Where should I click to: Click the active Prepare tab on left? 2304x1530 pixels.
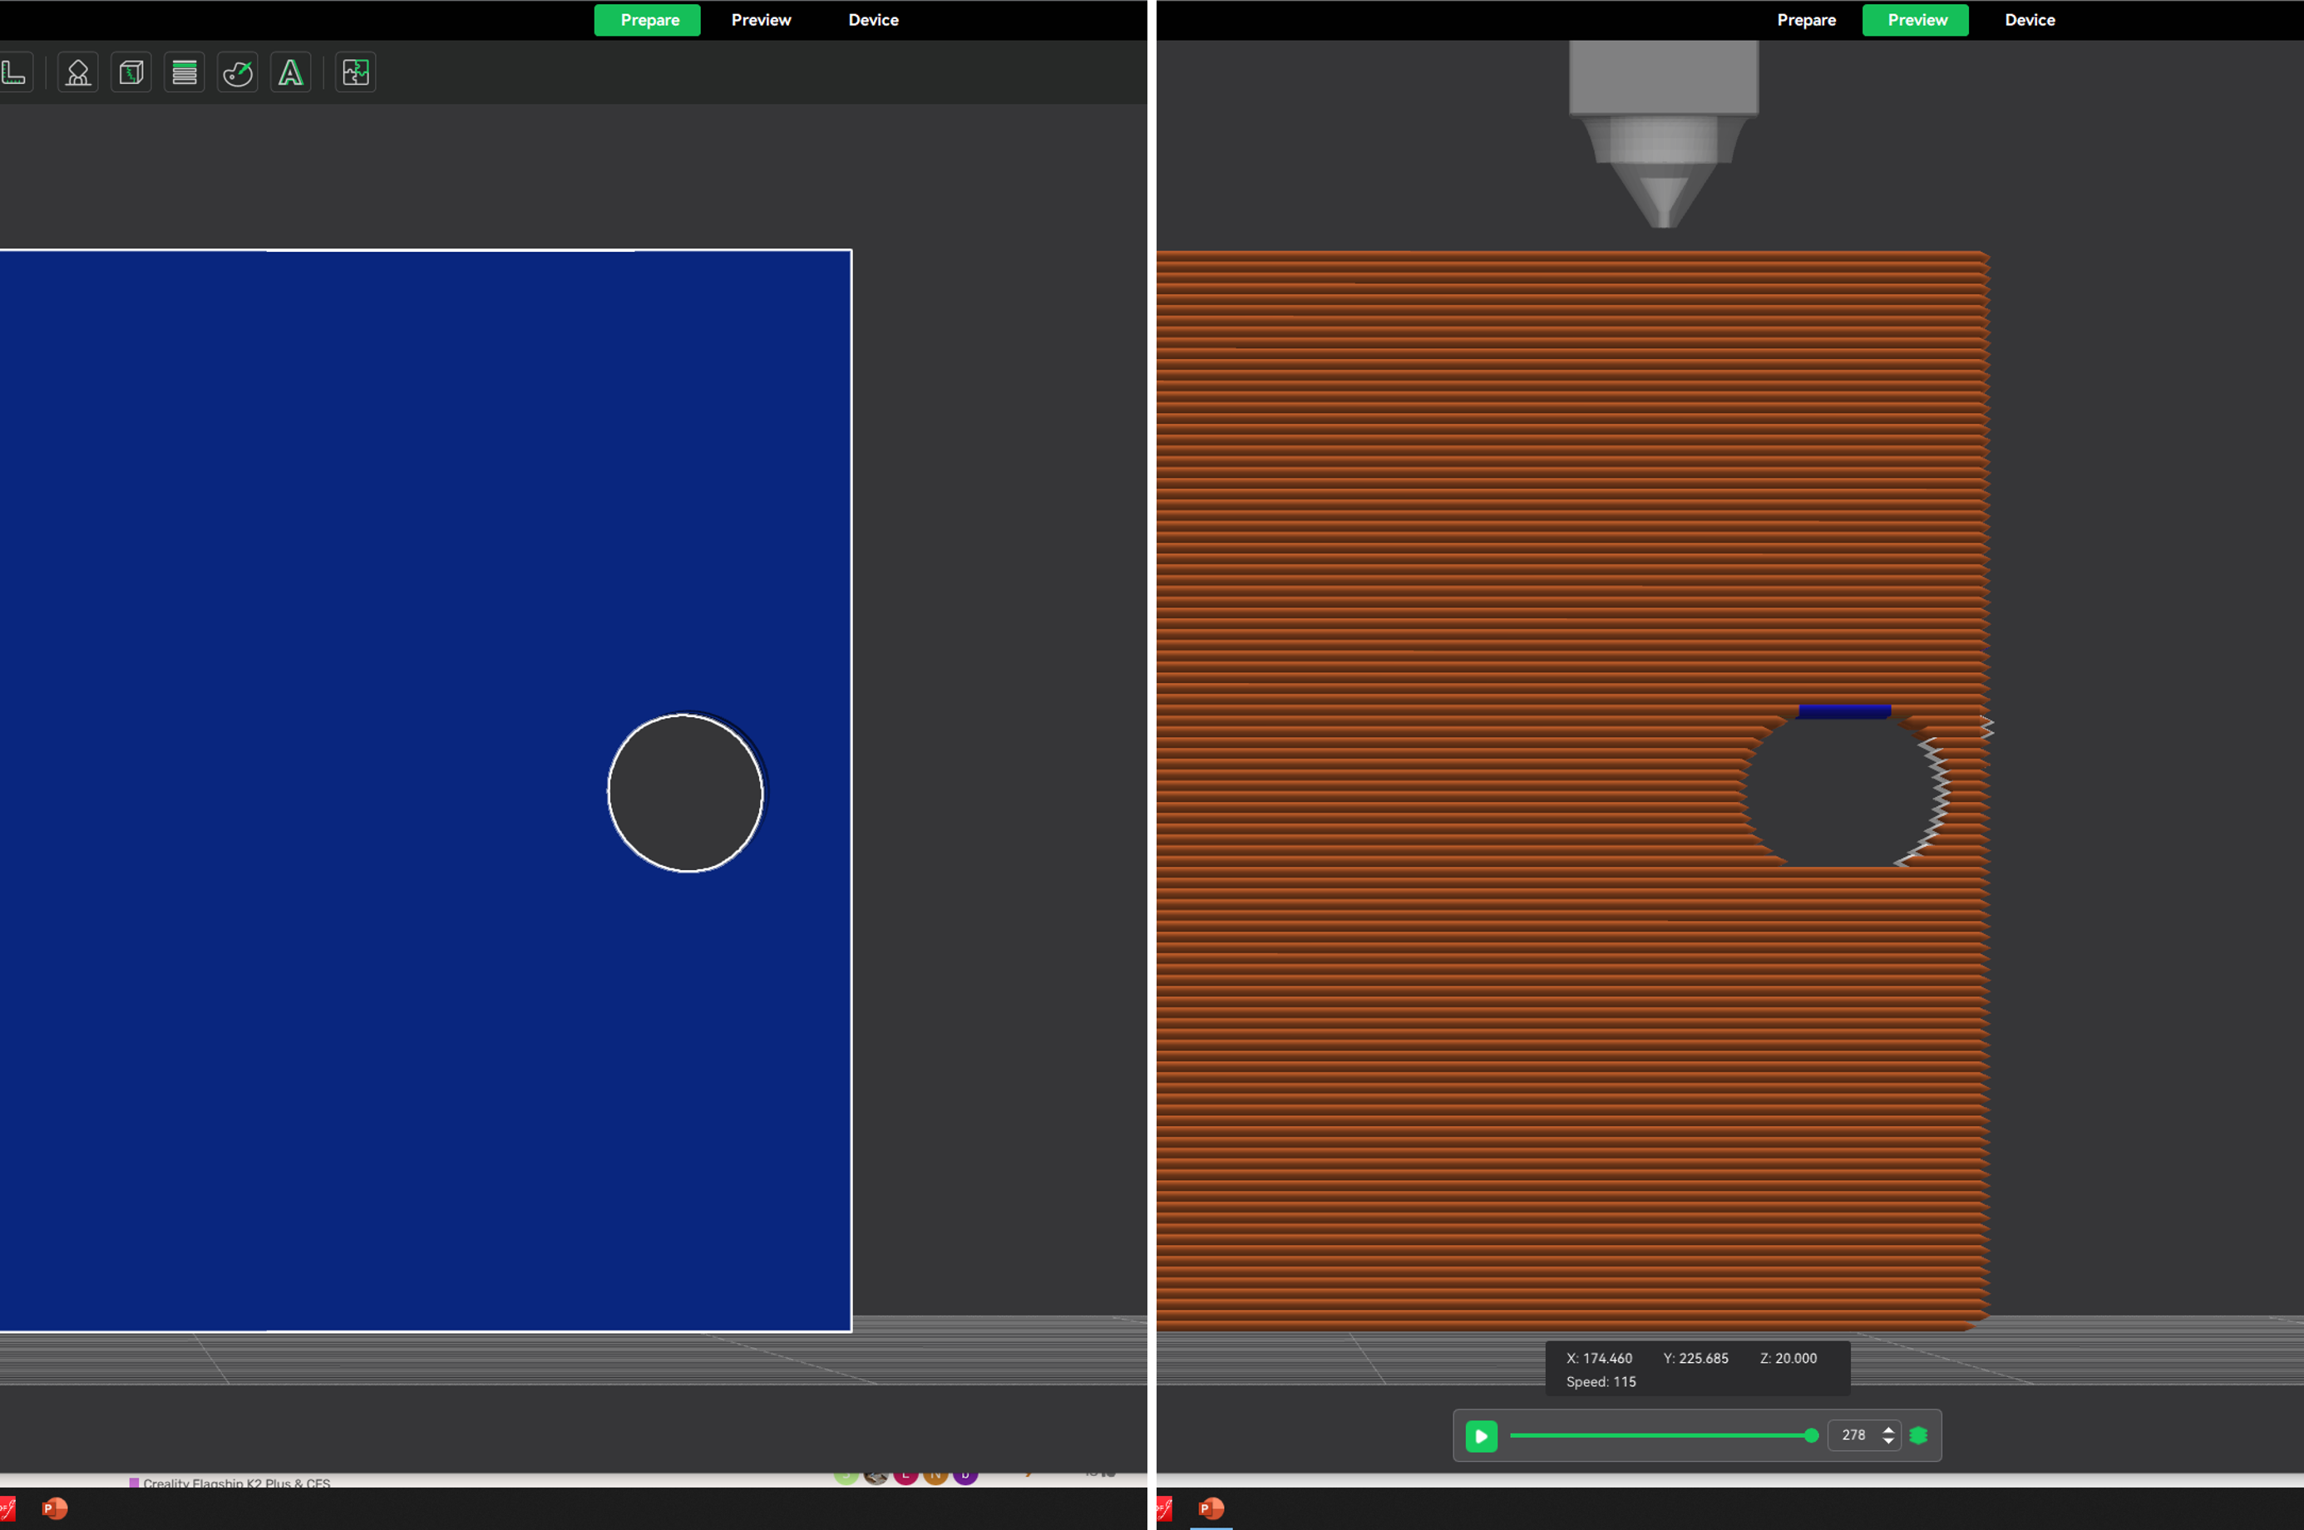[x=649, y=19]
